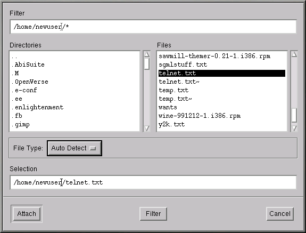Image resolution: width=306 pixels, height=233 pixels.
Task: Click the Files list scroll down arrow
Action: [294, 128]
